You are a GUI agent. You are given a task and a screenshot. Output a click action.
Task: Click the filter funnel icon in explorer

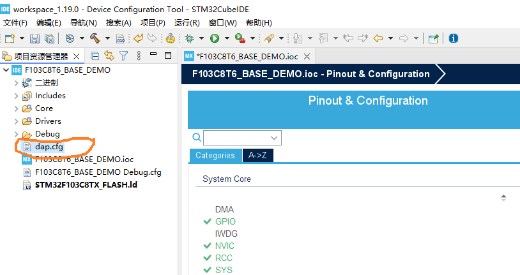pos(124,56)
